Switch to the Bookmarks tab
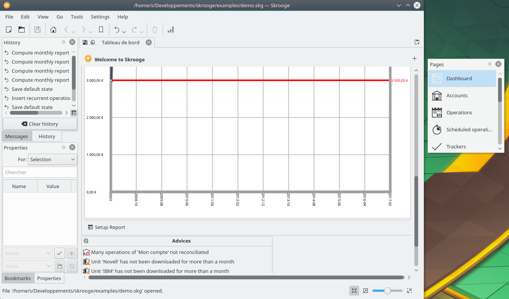This screenshot has height=299, width=509. pyautogui.click(x=18, y=278)
